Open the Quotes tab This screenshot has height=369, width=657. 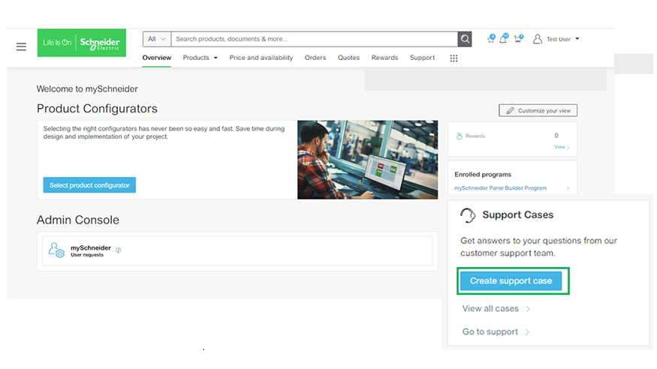tap(348, 58)
